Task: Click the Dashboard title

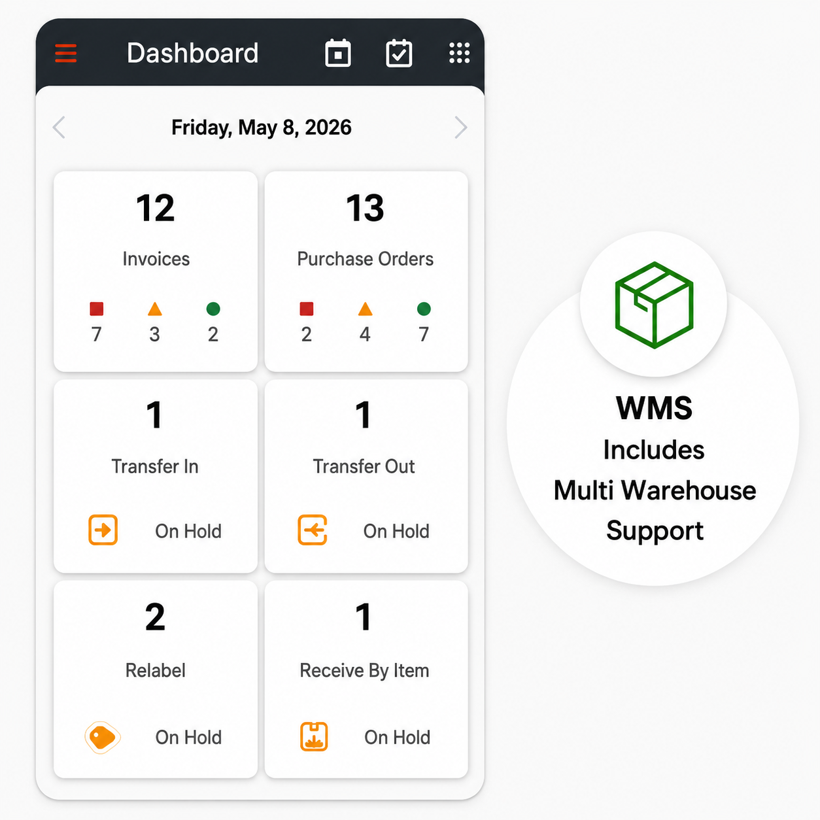Action: pos(193,53)
